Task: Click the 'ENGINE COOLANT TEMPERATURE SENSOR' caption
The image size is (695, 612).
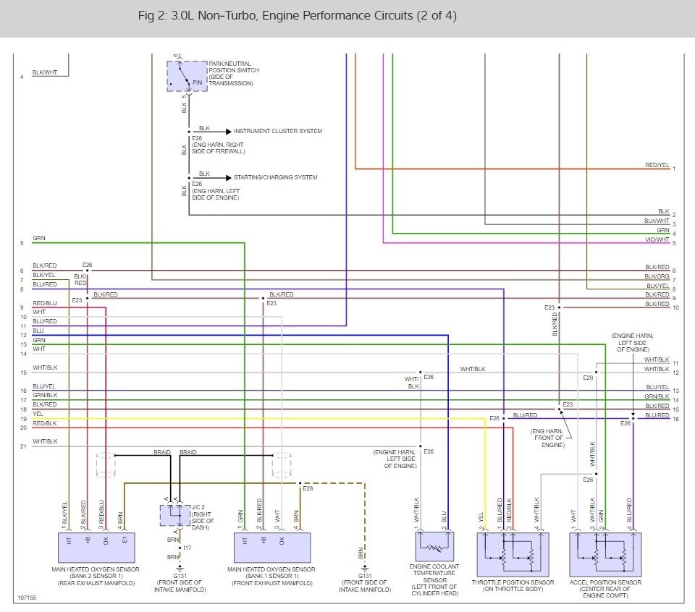Action: (434, 579)
